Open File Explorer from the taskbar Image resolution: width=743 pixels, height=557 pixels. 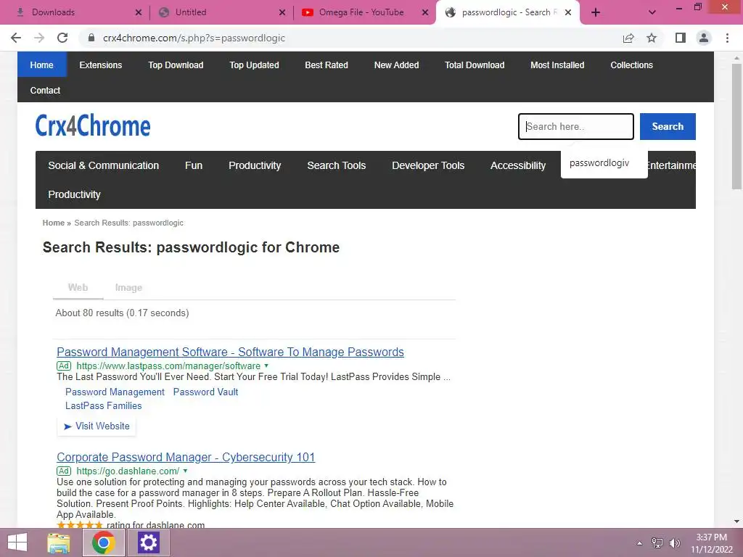tap(59, 542)
